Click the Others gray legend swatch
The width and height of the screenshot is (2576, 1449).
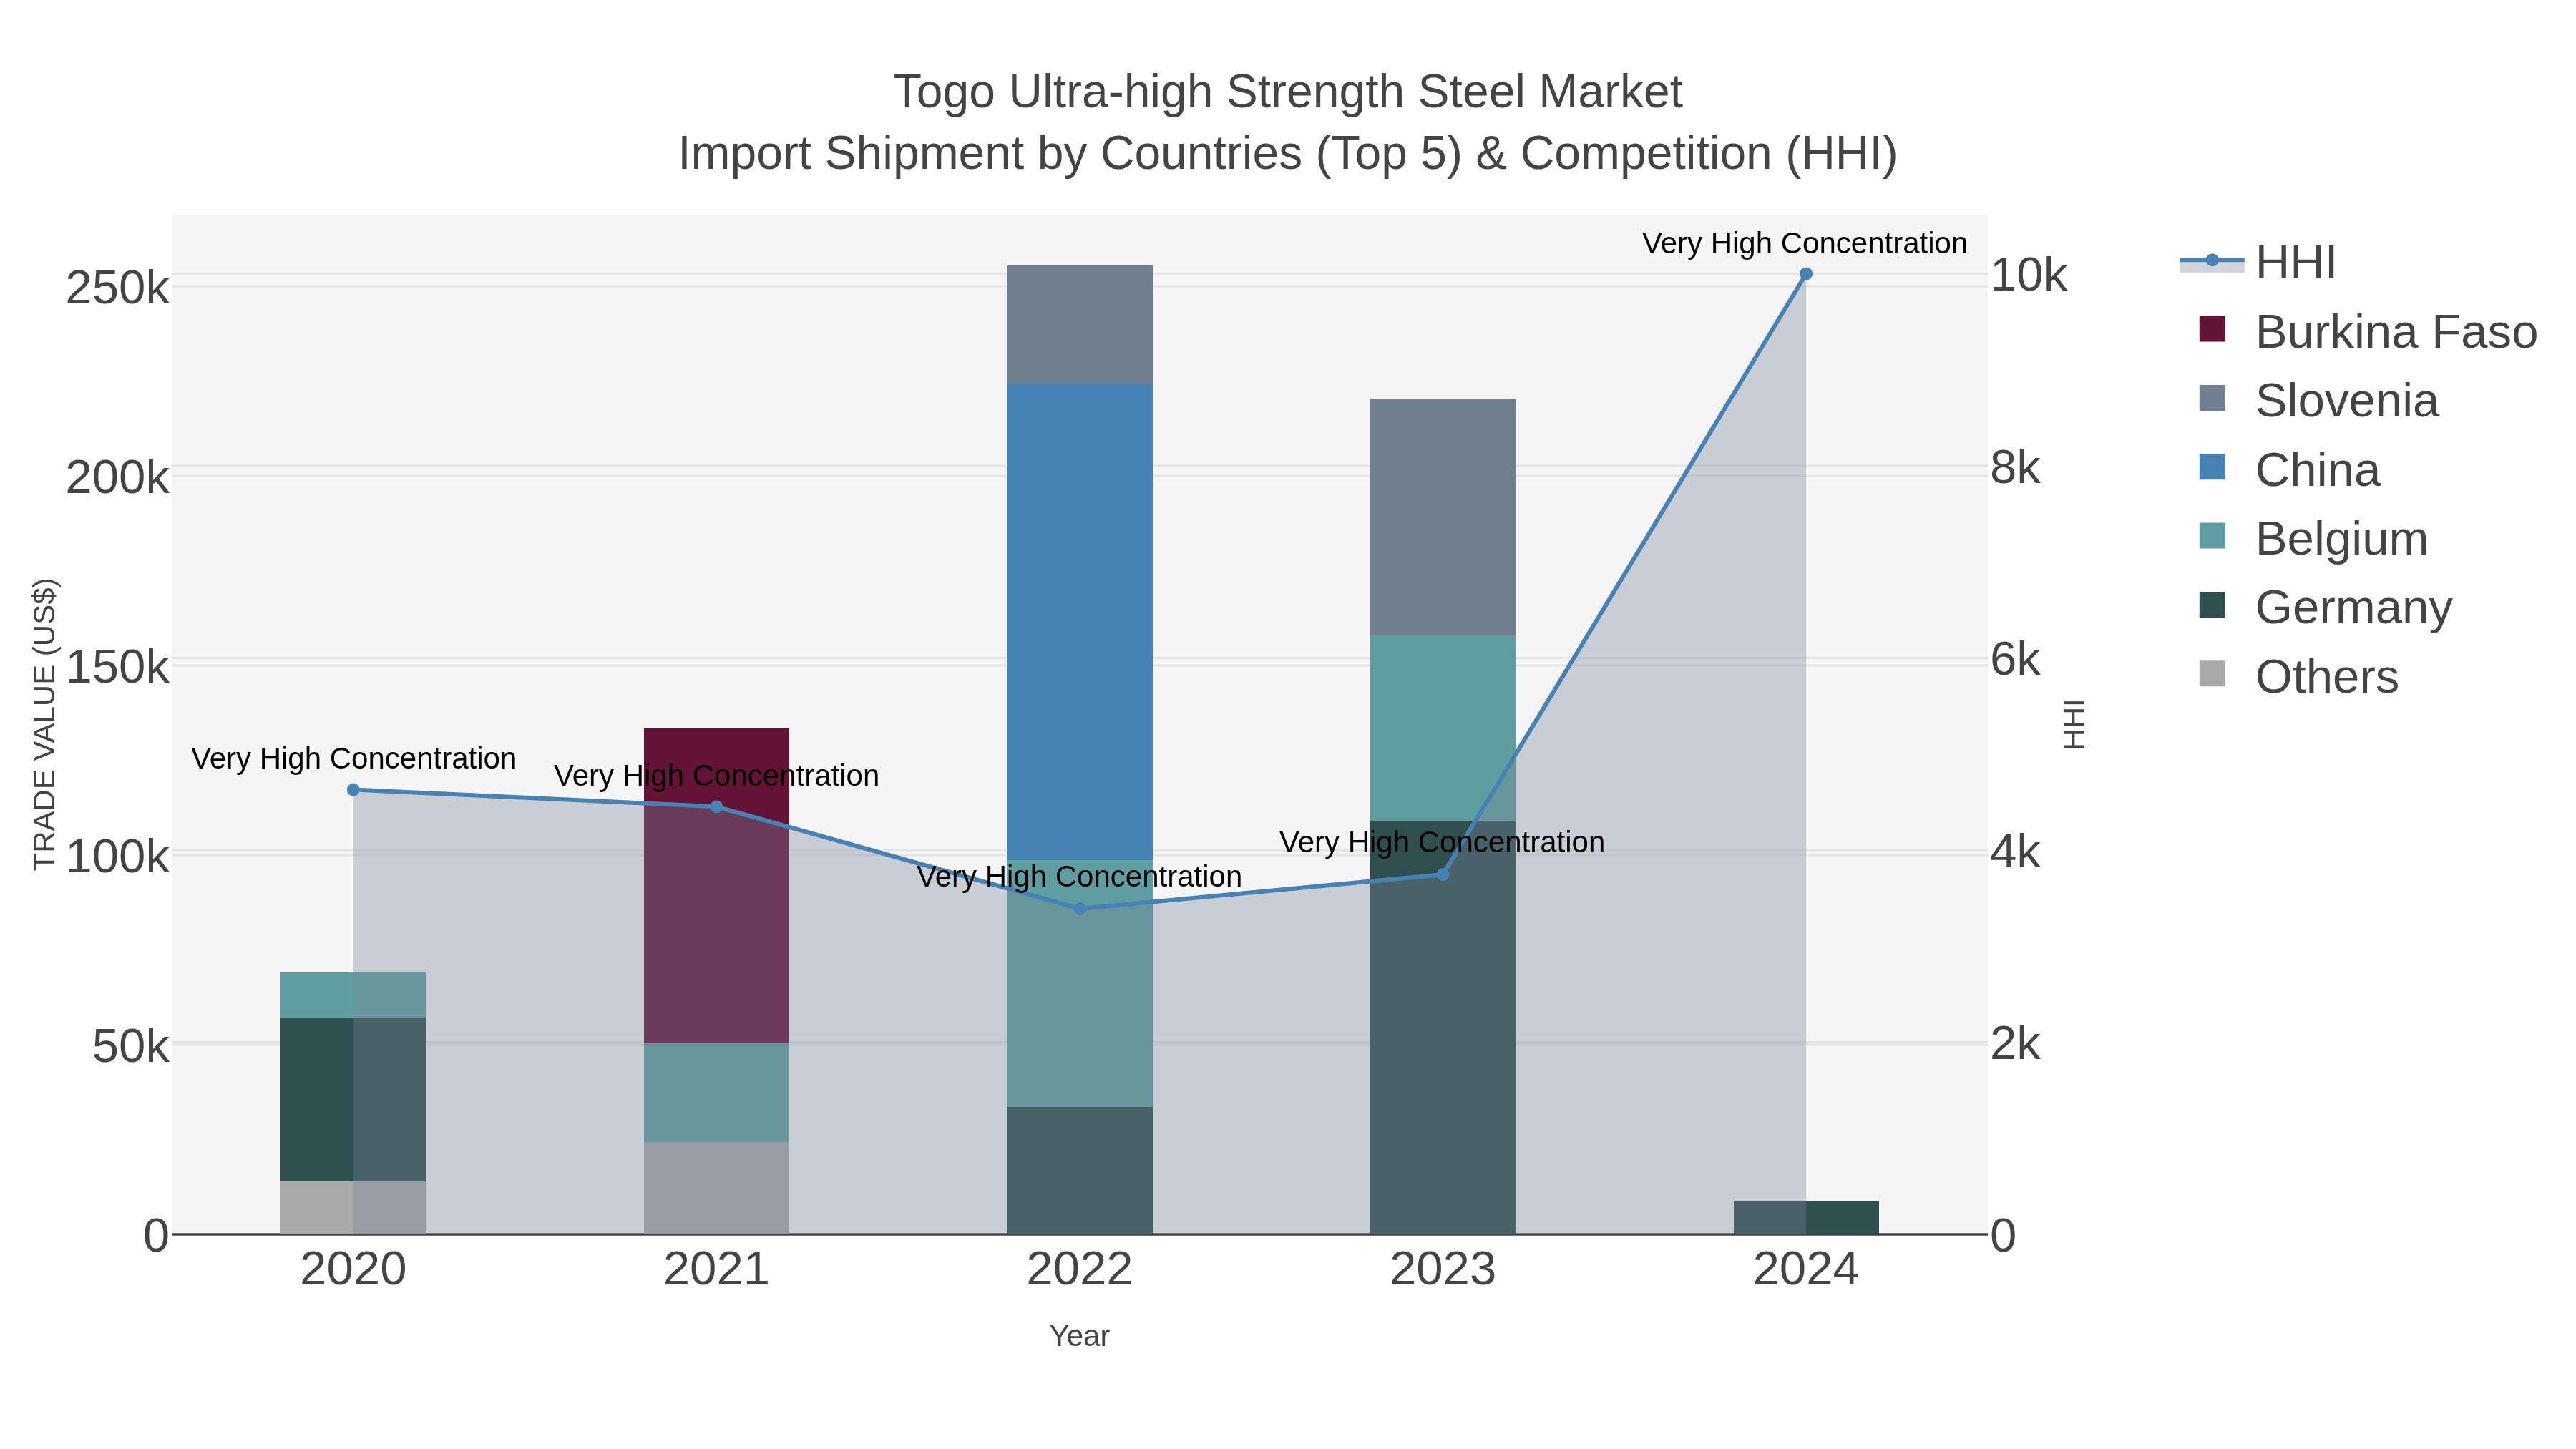pos(2213,674)
